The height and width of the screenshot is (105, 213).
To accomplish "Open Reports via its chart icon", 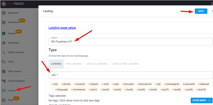I will (4, 33).
